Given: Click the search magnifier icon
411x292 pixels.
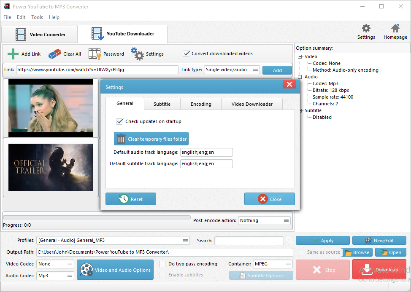Looking at the screenshot, I should tap(289, 240).
